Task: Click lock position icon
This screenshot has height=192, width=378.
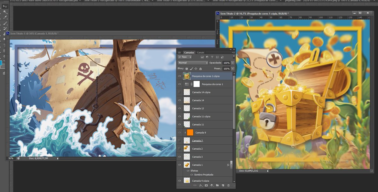Action: tap(196, 68)
